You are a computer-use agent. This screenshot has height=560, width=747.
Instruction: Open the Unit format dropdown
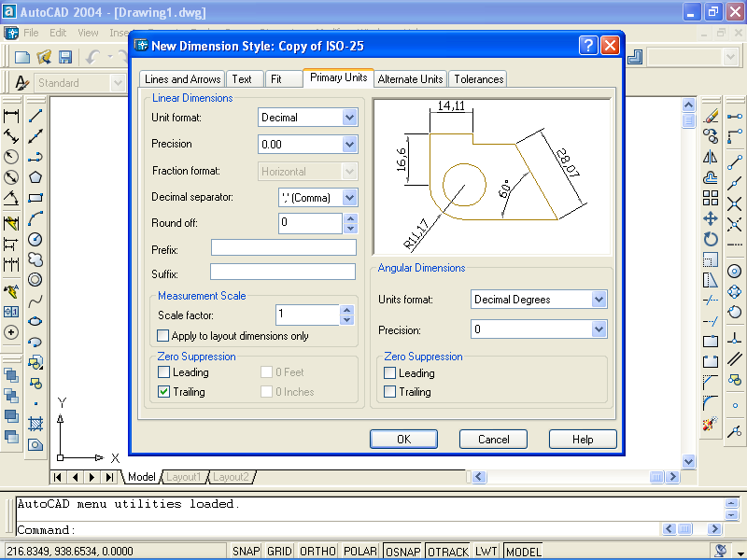[x=349, y=118]
